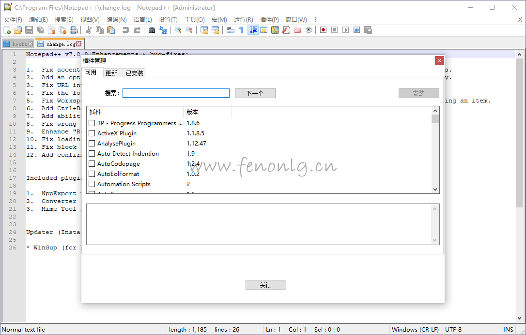526x335 pixels.
Task: Click the Save toolbar icon
Action: pos(29,30)
